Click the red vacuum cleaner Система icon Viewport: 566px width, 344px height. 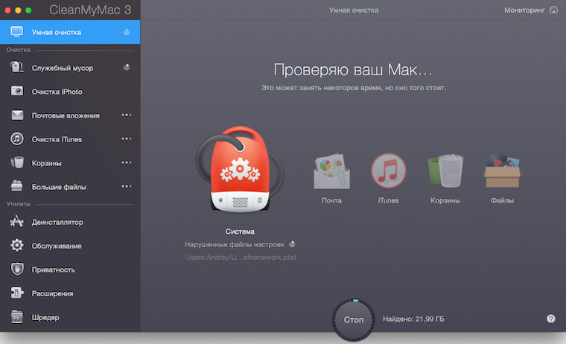(240, 170)
